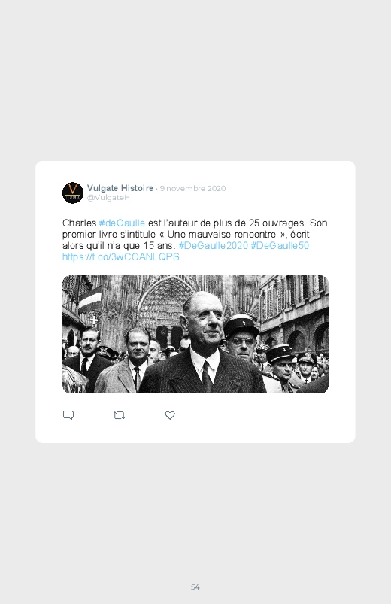The width and height of the screenshot is (391, 604).
Task: Click the officer's kepi cap in the photo
Action: [x=241, y=326]
